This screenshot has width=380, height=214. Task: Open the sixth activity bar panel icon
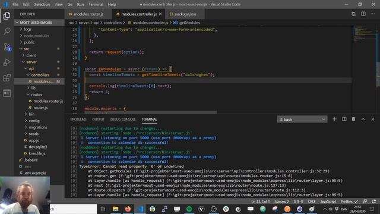[7, 93]
